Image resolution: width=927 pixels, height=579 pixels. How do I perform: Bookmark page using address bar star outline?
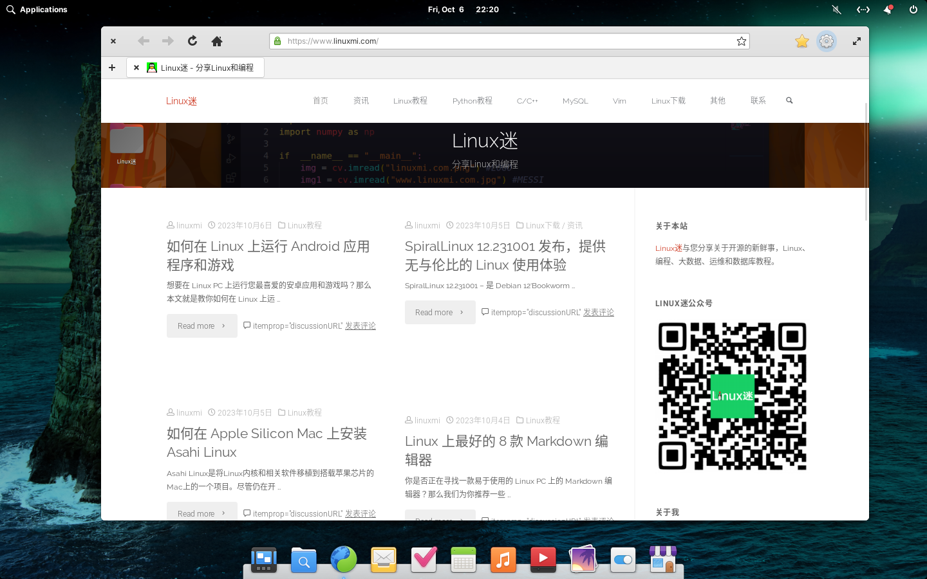pos(742,41)
